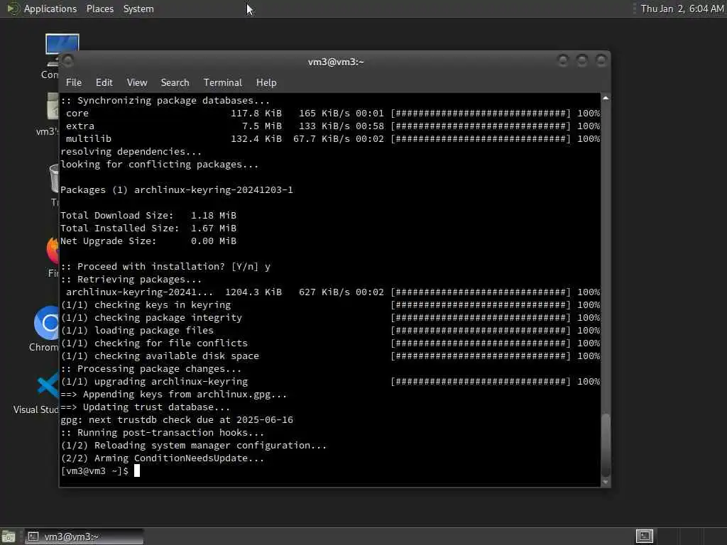This screenshot has height=545, width=727.
Task: Click the 'checking available disk space' line
Action: [160, 356]
